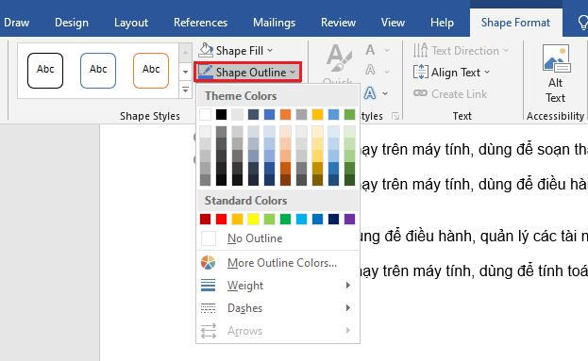Pick the red standard color swatch
This screenshot has height=361, width=588.
click(x=221, y=219)
